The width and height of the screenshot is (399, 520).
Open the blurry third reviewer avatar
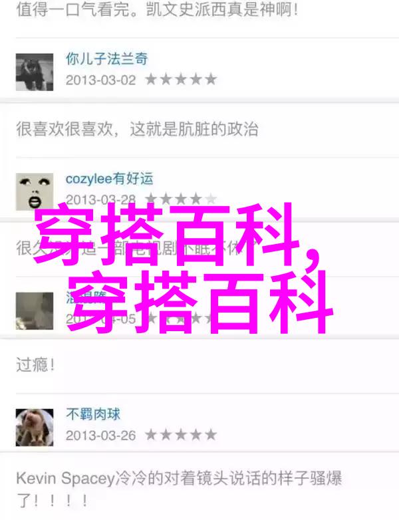click(x=35, y=311)
